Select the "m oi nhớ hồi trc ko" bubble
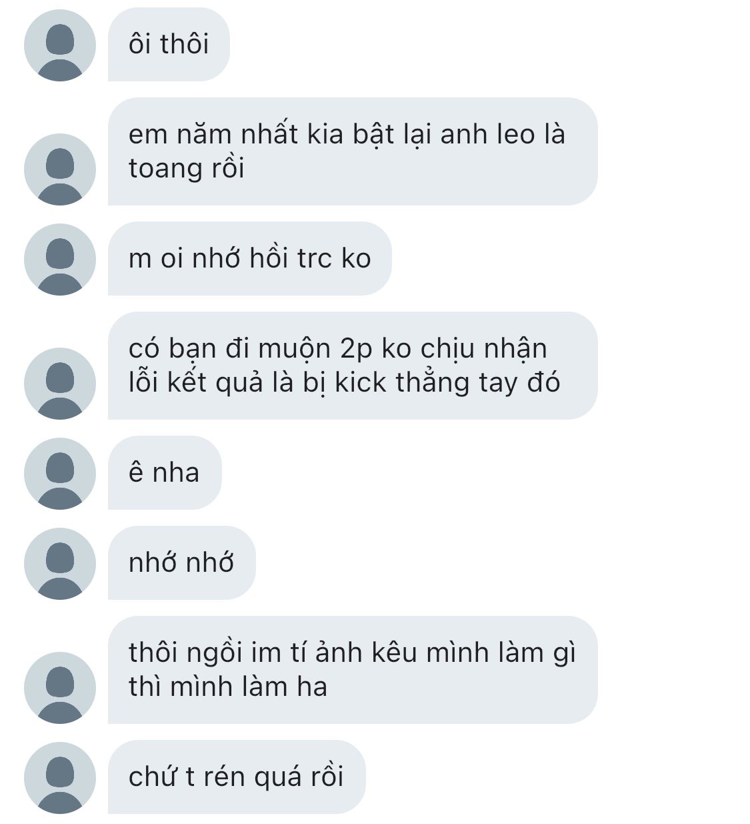The height and width of the screenshot is (824, 750). 249,259
